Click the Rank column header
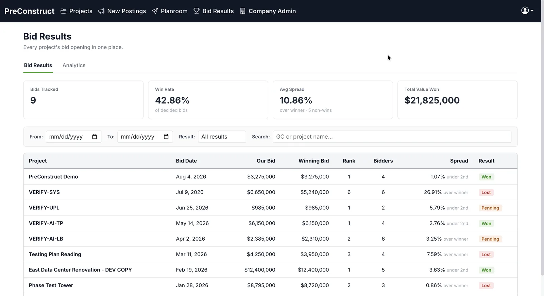Screen dimensions: 544x296 [x=349, y=161]
